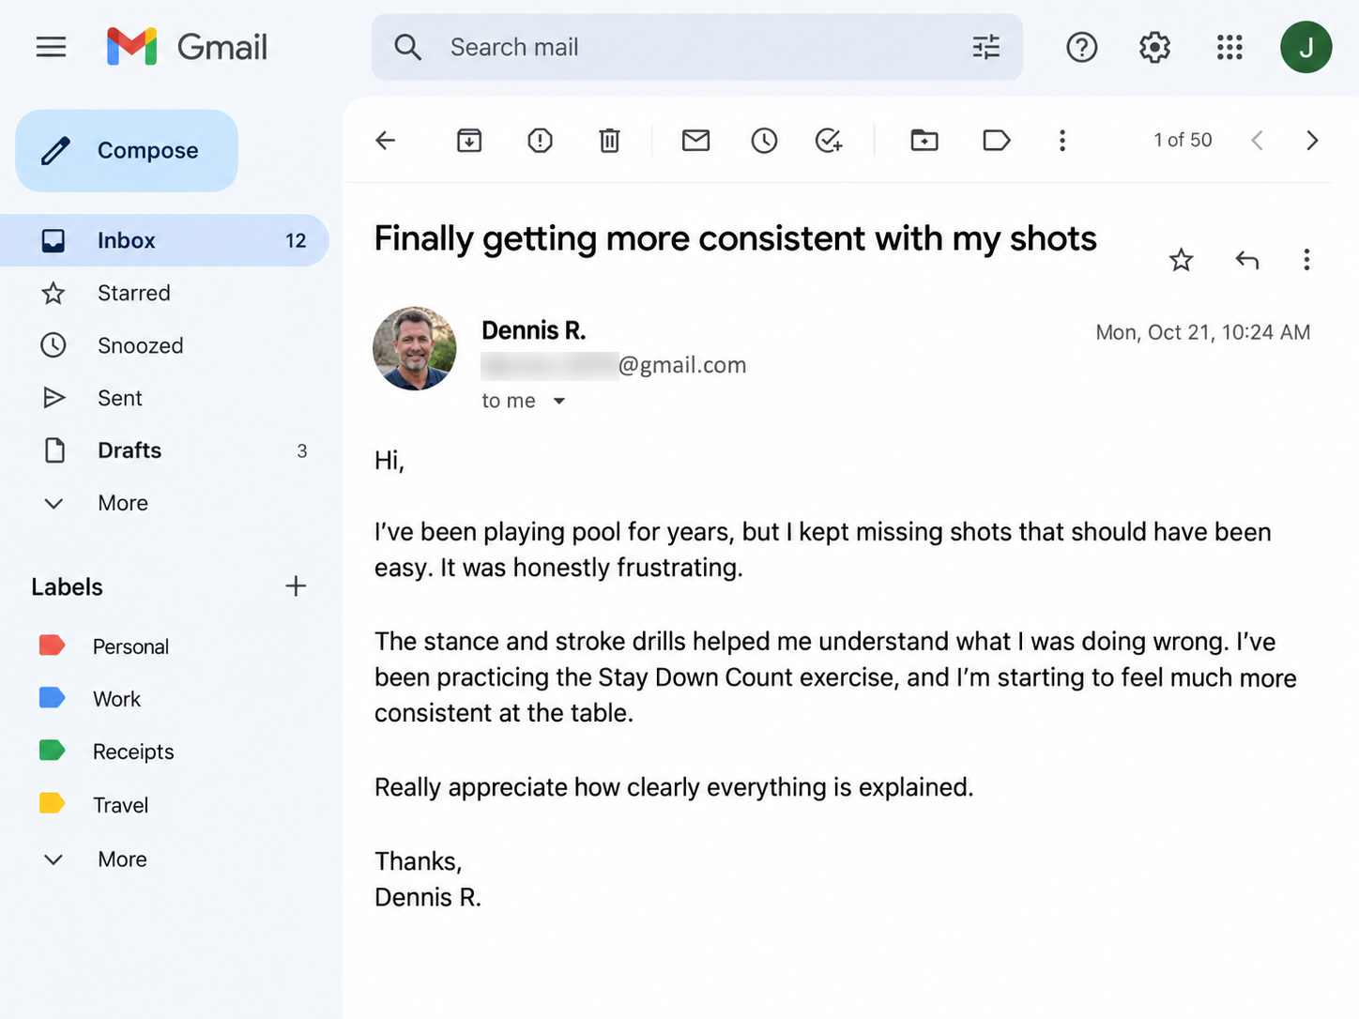Open the toolbar More options menu
The height and width of the screenshot is (1019, 1359).
click(x=1062, y=141)
